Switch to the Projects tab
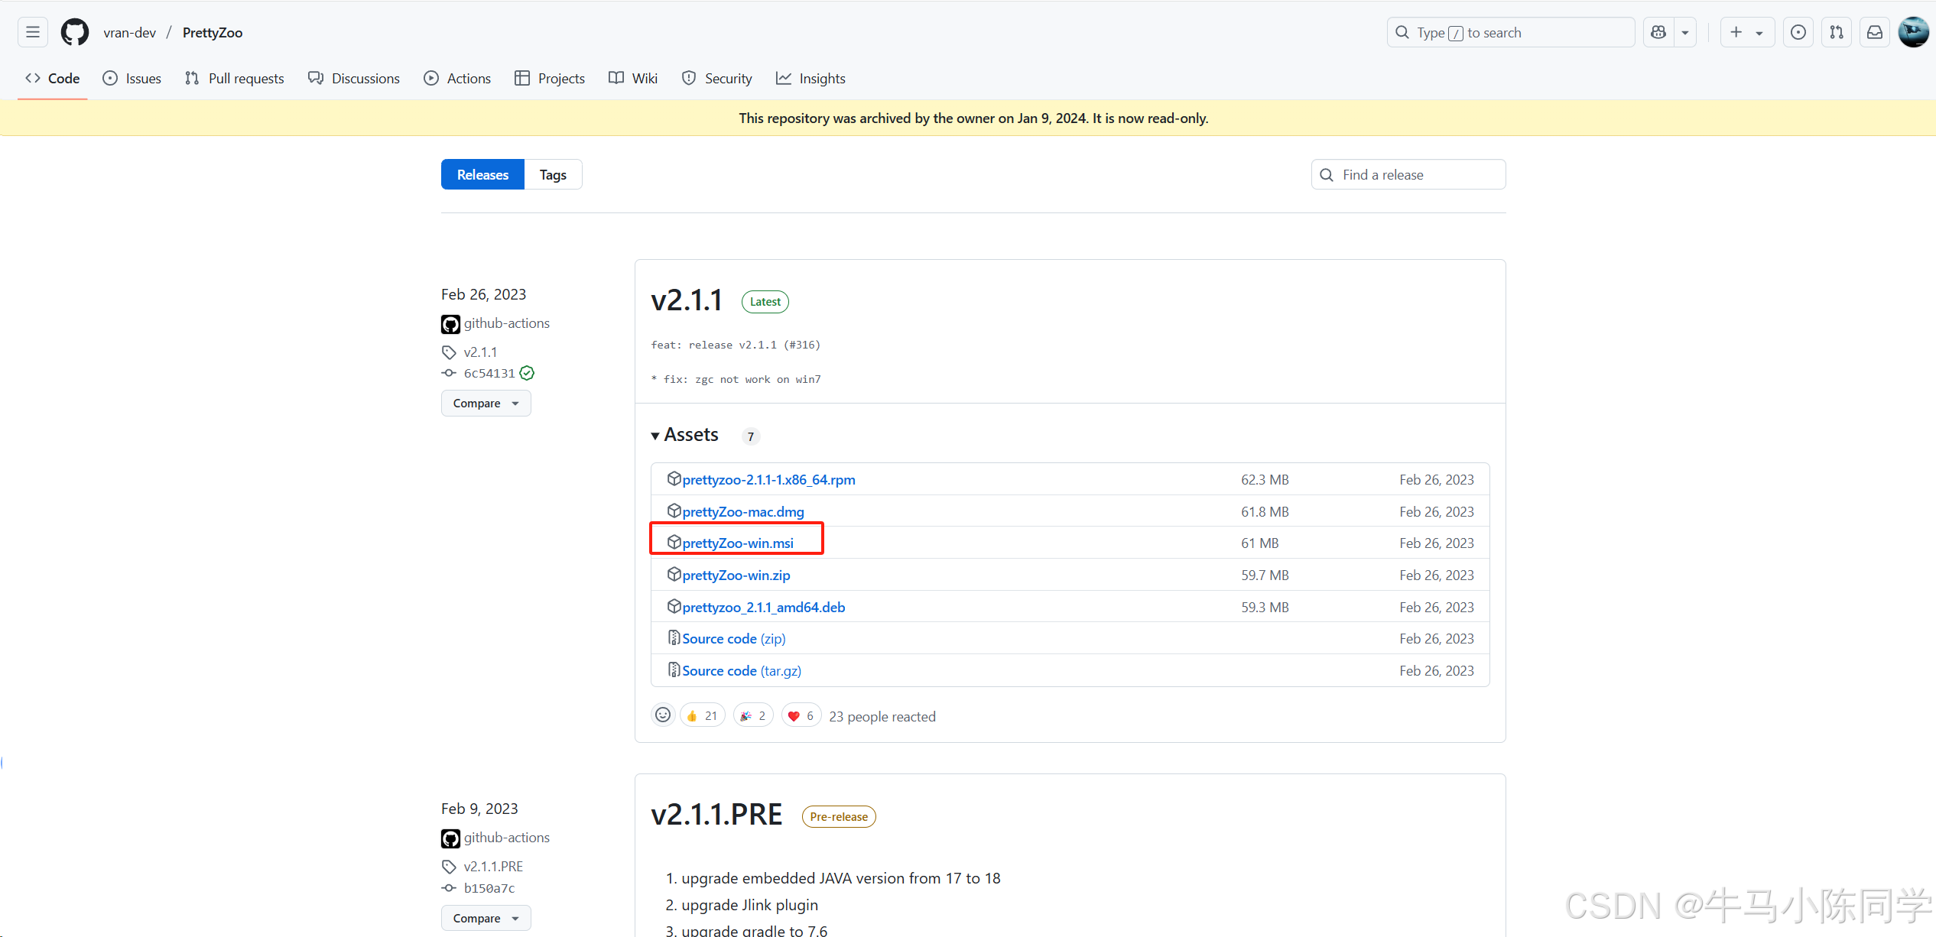Viewport: 1936px width, 937px height. [x=550, y=78]
